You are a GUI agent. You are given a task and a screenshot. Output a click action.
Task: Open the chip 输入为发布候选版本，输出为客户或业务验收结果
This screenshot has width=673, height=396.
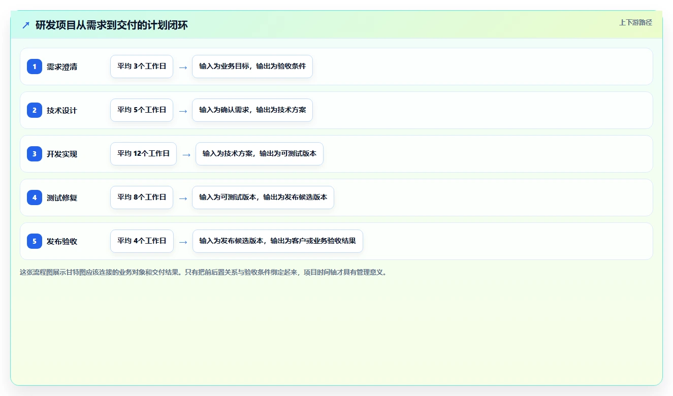[277, 241]
